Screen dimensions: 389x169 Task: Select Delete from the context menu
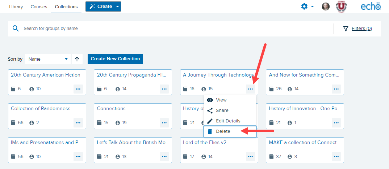pyautogui.click(x=230, y=132)
